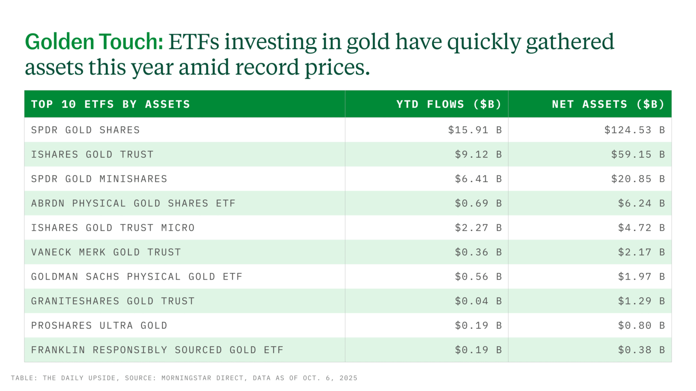Select the "YTD Flows ($B)" column header

448,104
